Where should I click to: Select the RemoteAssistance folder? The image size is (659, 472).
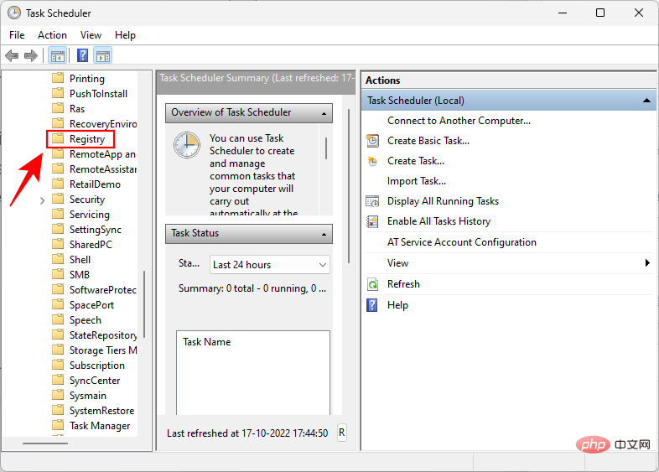[103, 169]
